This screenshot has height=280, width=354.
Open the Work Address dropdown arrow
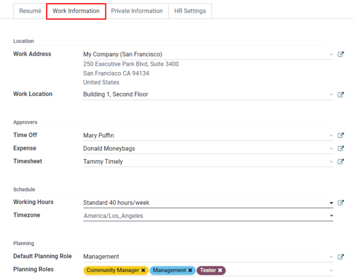(331, 54)
